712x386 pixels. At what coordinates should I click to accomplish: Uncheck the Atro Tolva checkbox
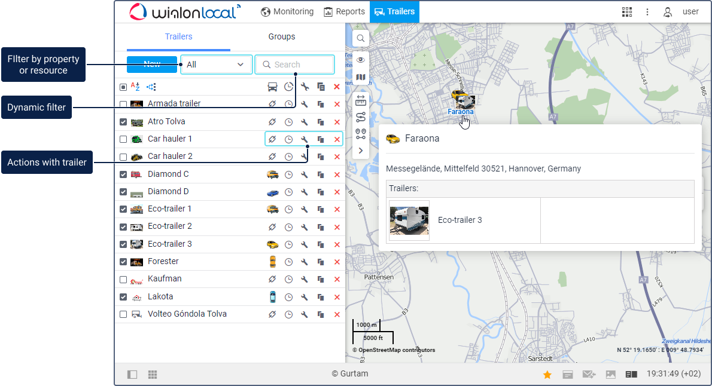pos(123,122)
